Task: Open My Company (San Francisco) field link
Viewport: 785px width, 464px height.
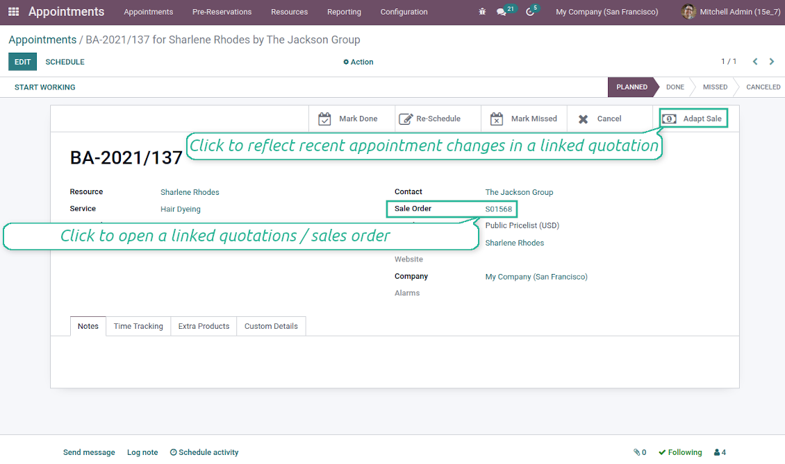Action: pos(536,277)
